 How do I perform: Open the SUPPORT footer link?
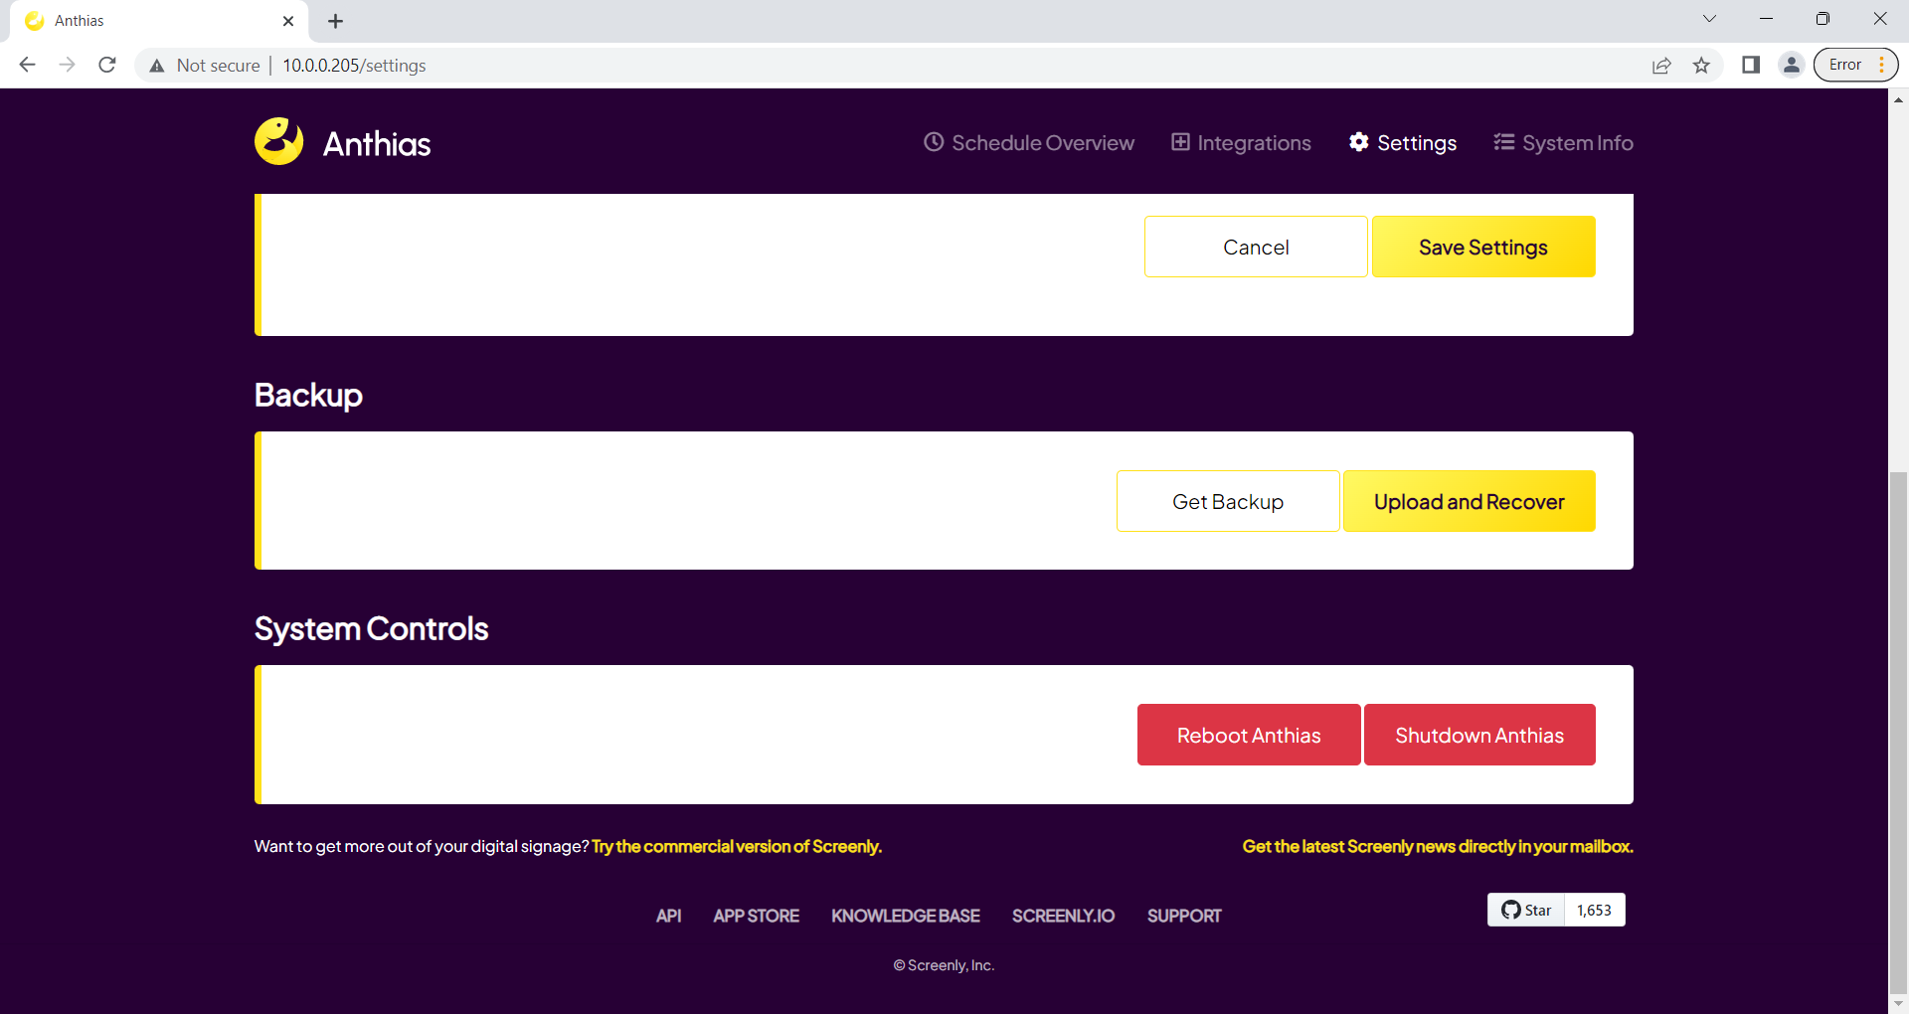click(1184, 916)
